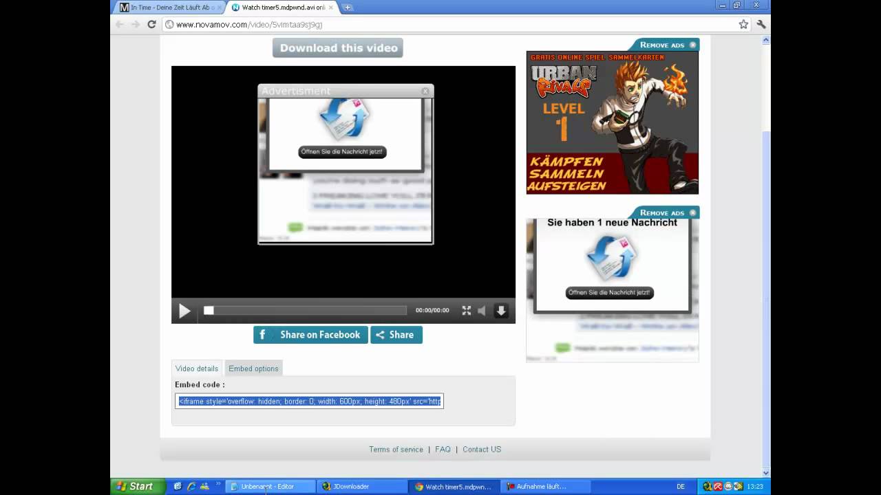
Task: Open the Embed options tab
Action: click(253, 368)
